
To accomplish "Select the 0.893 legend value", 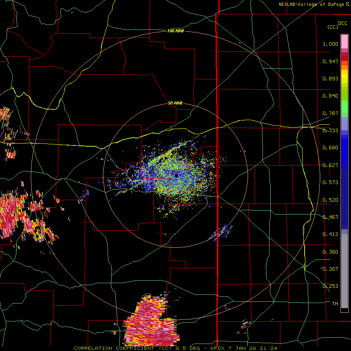I will click(330, 78).
